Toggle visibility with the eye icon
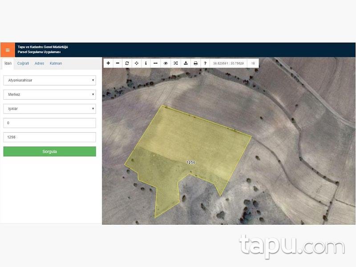This screenshot has height=267, width=356. [x=166, y=63]
